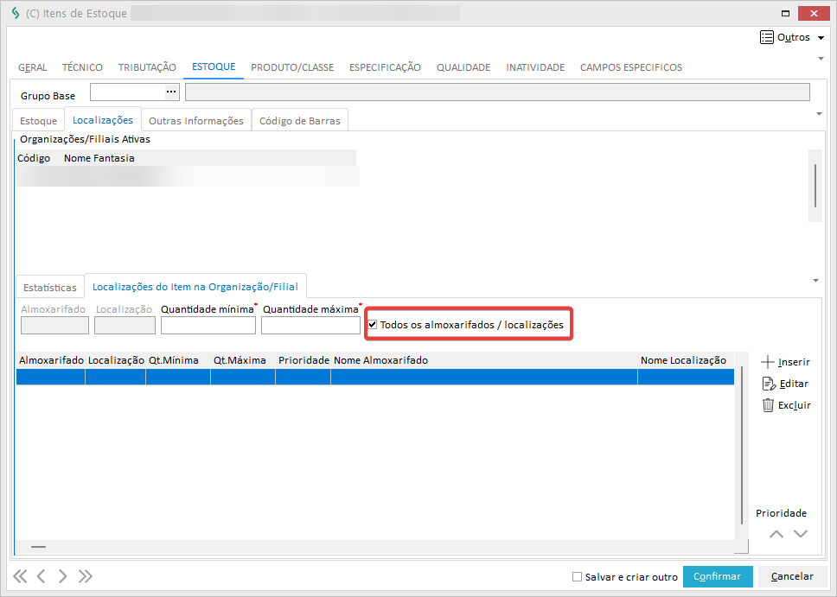The width and height of the screenshot is (837, 597).
Task: Go to first record arrow
Action: [x=19, y=576]
